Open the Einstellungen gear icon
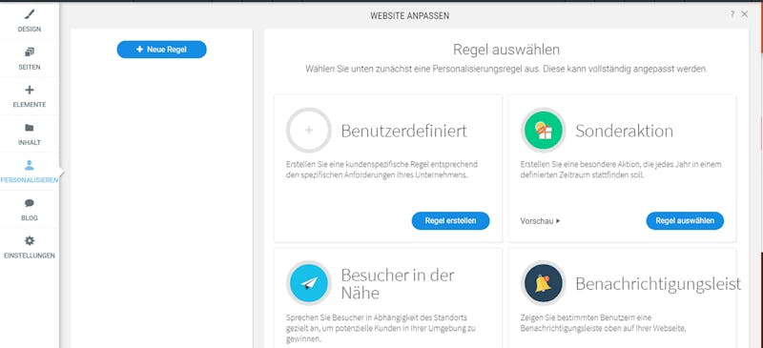 pyautogui.click(x=30, y=240)
